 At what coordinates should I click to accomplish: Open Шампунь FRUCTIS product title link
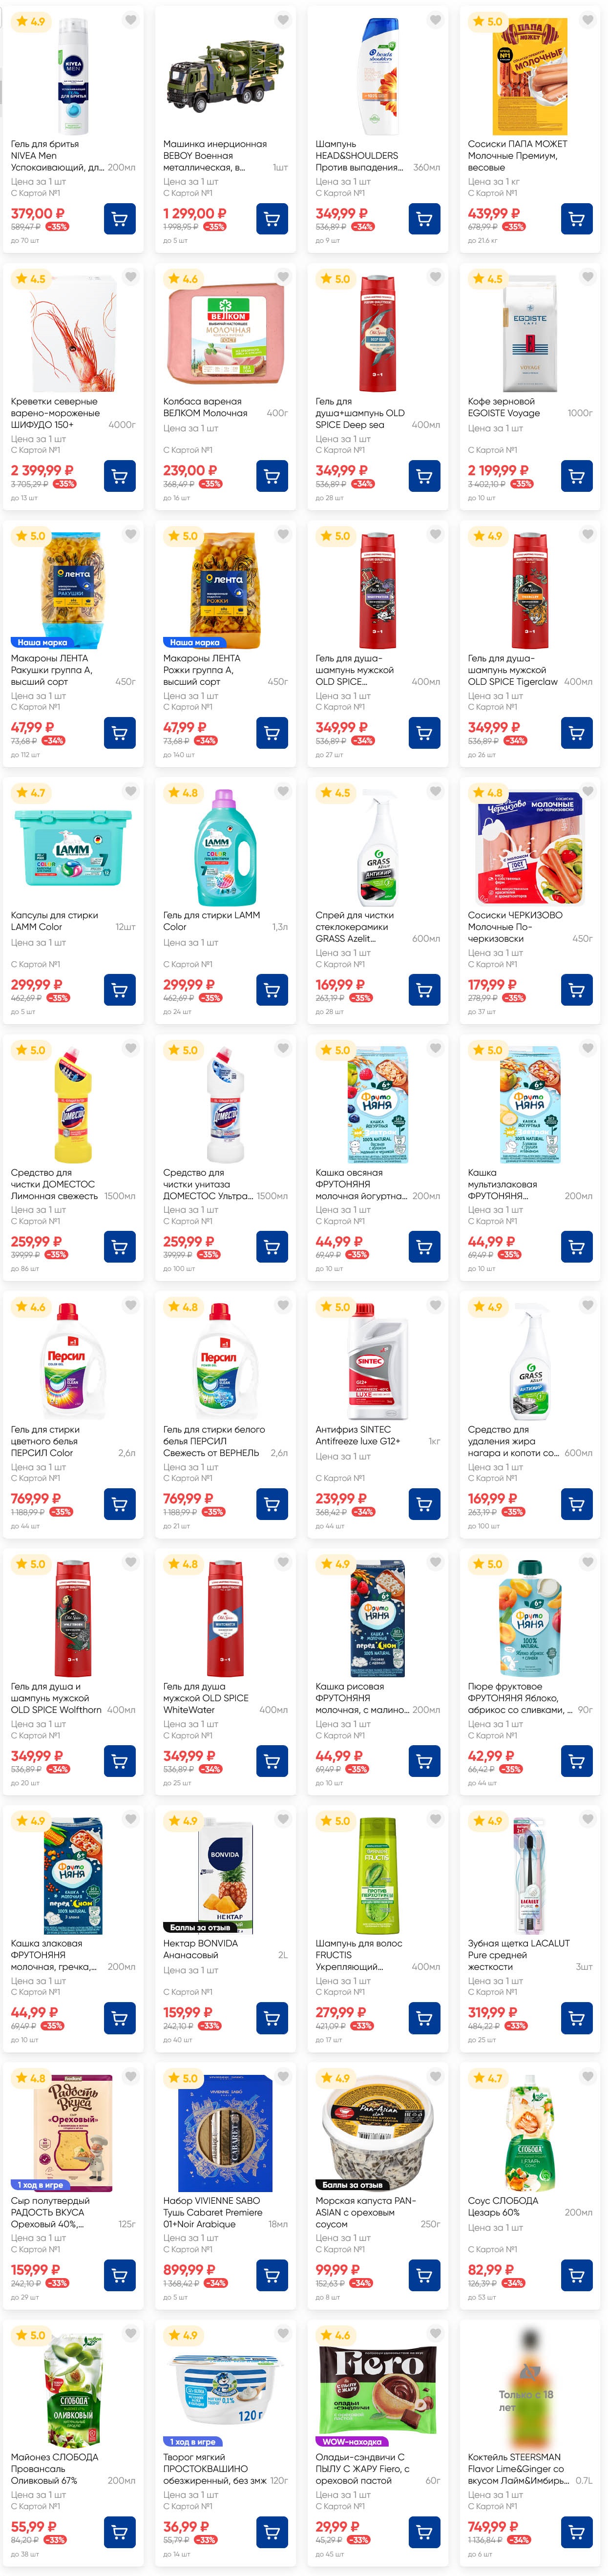pos(359,1955)
